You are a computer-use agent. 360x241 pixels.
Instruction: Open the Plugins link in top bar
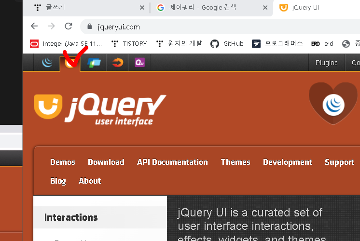pyautogui.click(x=327, y=63)
